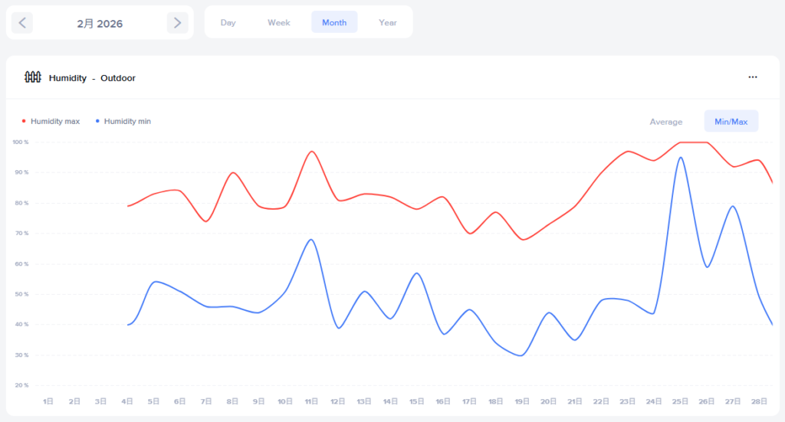Toggle chart to Average mode
This screenshot has width=785, height=422.
[666, 122]
